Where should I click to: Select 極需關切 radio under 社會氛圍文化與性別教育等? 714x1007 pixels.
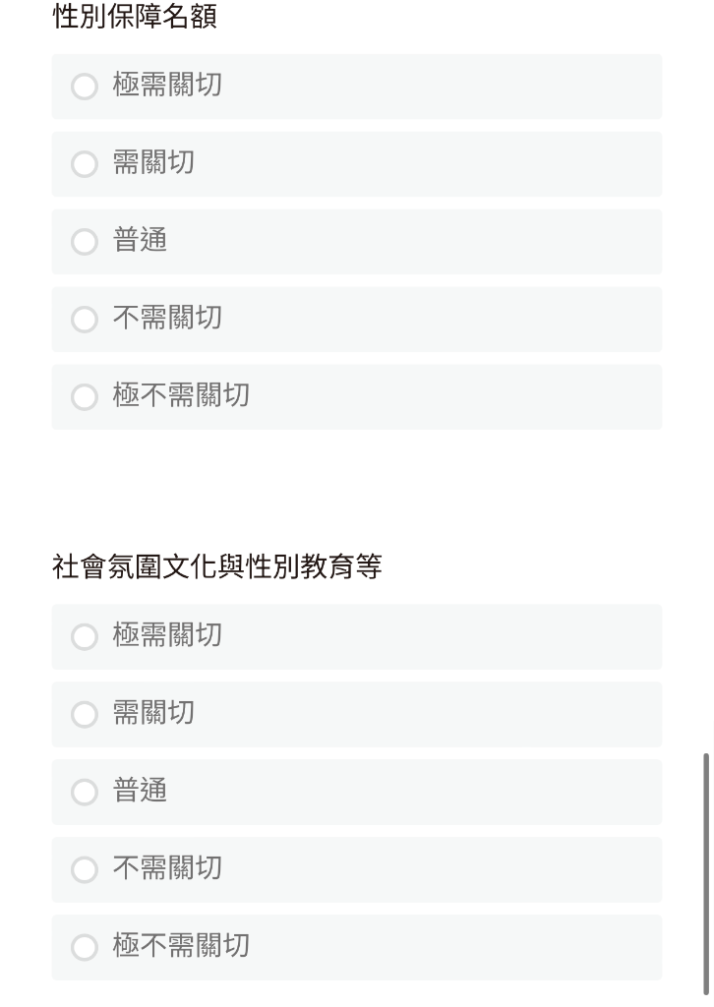click(85, 636)
